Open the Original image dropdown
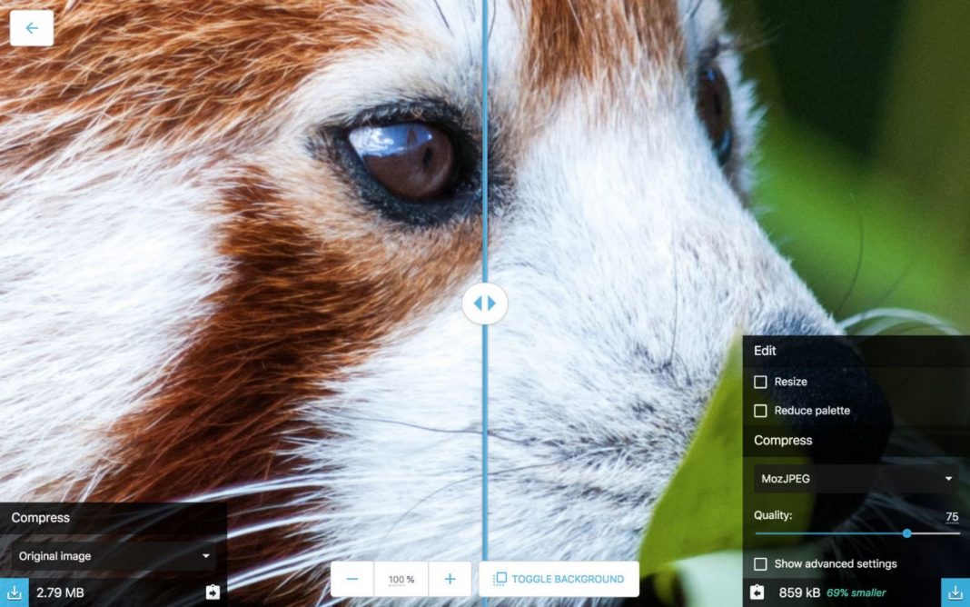970x607 pixels. tap(114, 556)
